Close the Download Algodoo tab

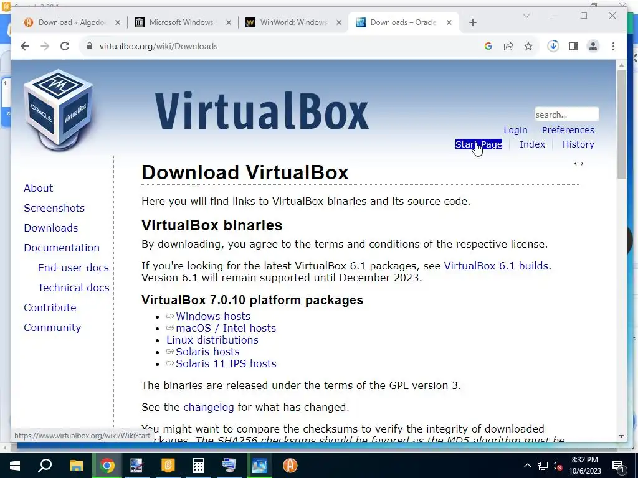(118, 22)
